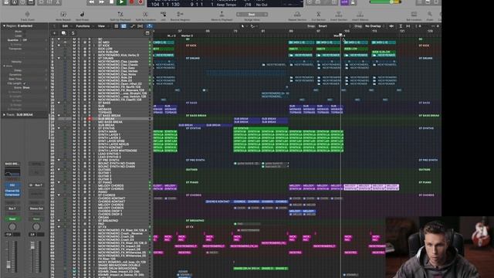Click the red Record button
494x278 pixels.
coord(131,2)
